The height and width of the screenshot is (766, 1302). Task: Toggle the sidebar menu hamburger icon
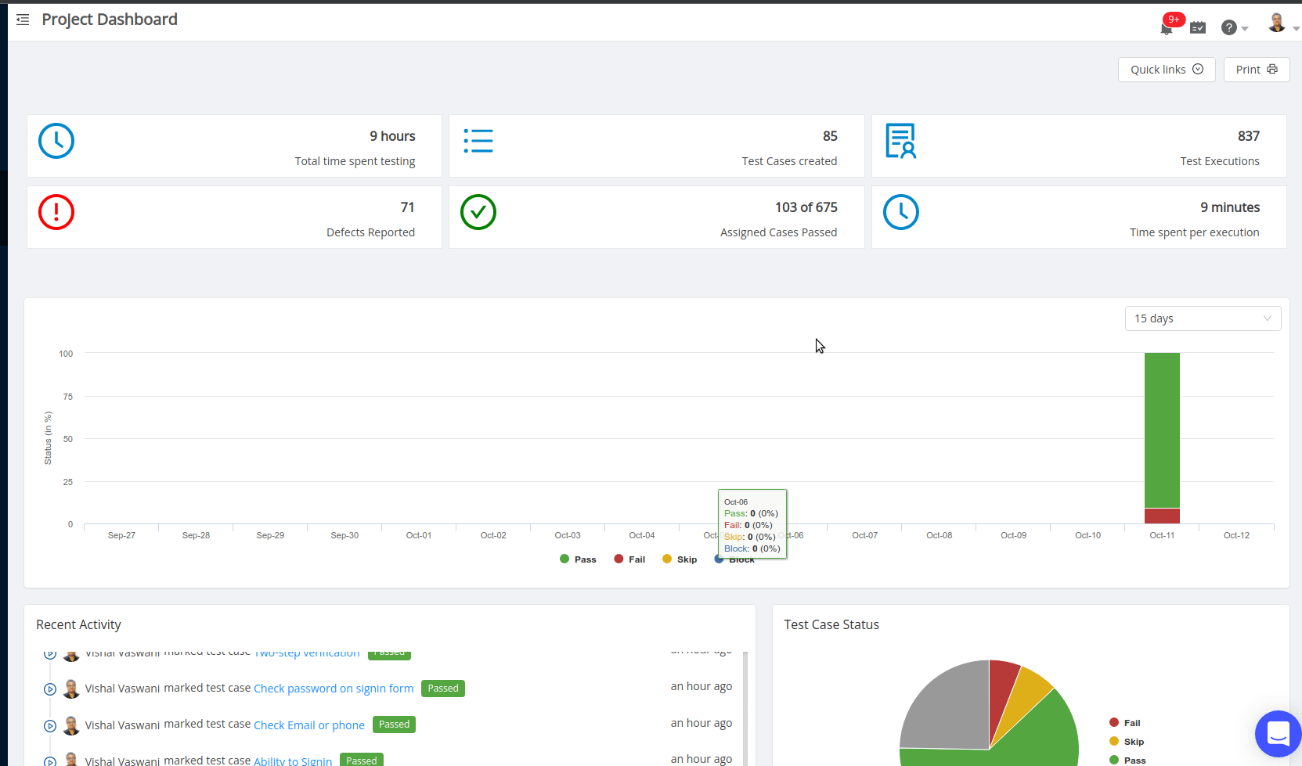[x=23, y=20]
